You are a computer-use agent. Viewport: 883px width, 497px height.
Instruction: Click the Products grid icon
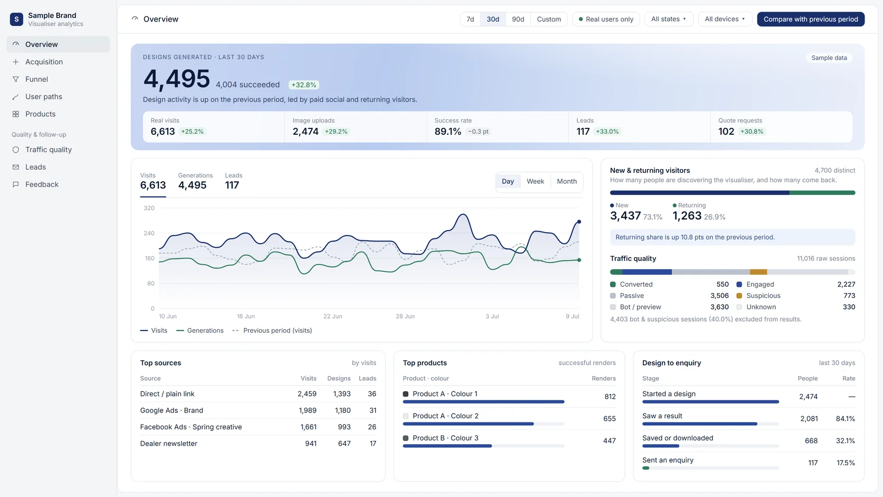[16, 114]
